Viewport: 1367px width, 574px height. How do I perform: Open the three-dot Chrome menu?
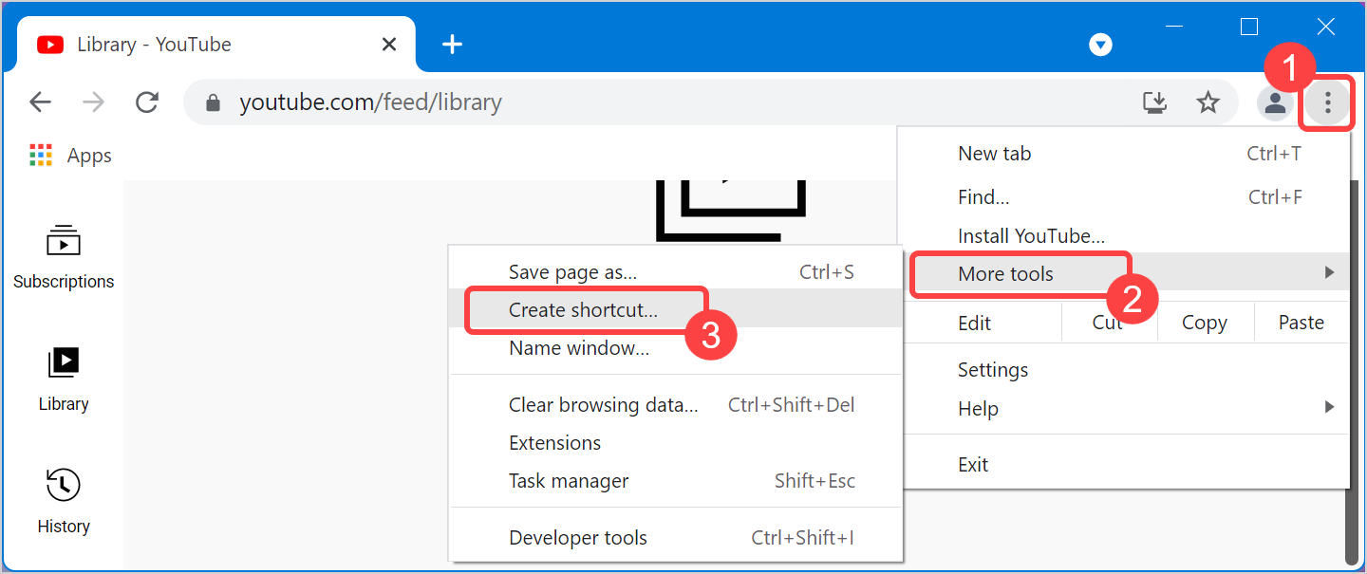pos(1327,102)
